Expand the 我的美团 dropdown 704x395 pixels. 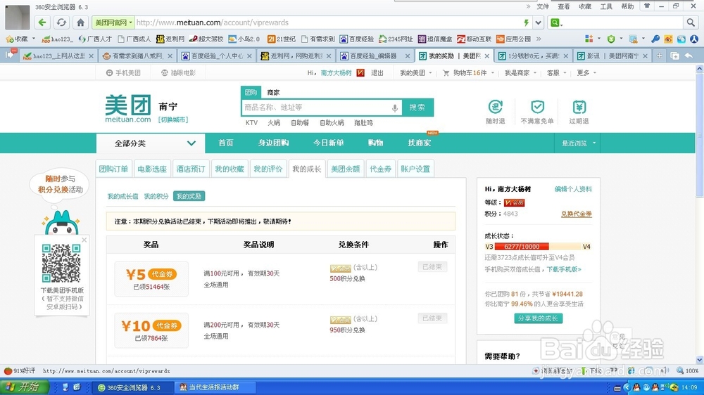click(x=416, y=72)
